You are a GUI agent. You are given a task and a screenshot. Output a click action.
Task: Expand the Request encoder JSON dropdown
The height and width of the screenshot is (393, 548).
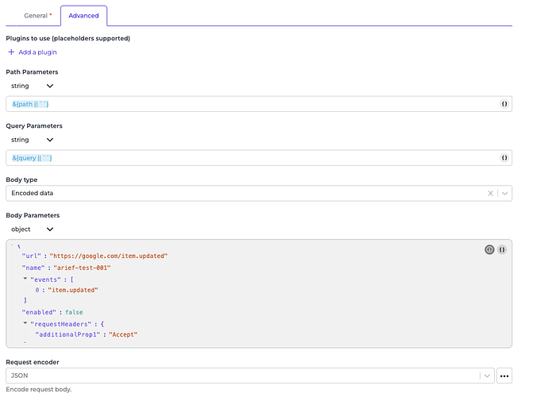(x=486, y=376)
